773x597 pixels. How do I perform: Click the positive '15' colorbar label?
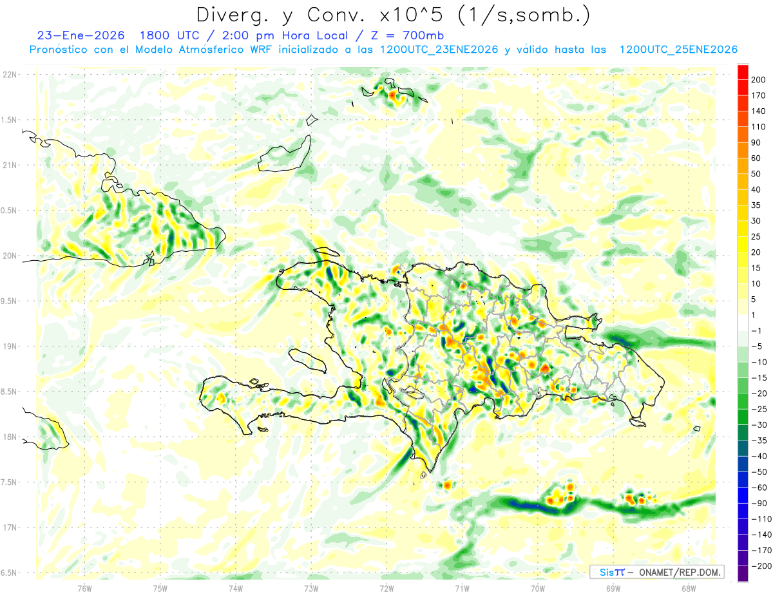(x=756, y=268)
